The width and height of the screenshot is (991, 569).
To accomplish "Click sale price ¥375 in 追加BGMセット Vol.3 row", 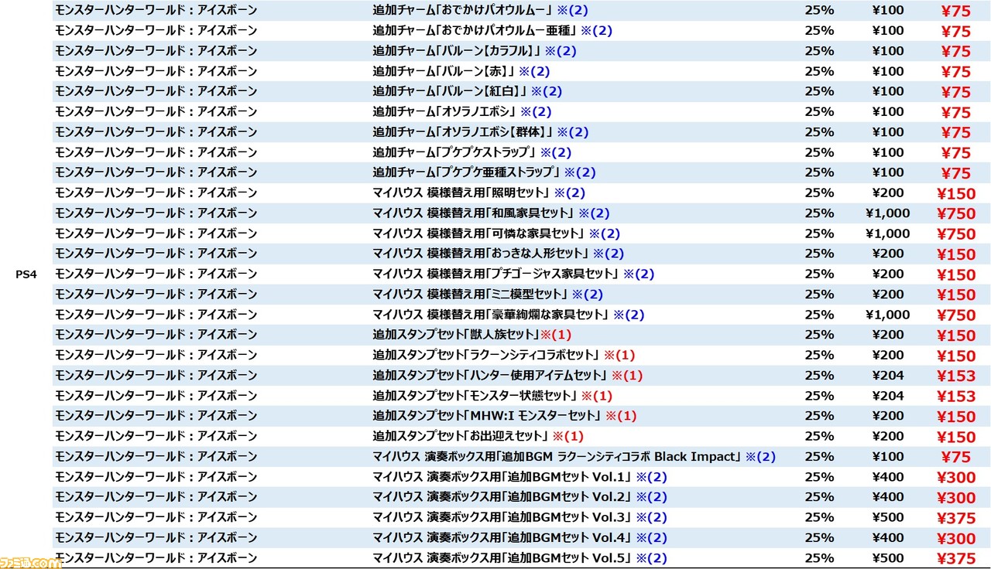I will click(955, 518).
